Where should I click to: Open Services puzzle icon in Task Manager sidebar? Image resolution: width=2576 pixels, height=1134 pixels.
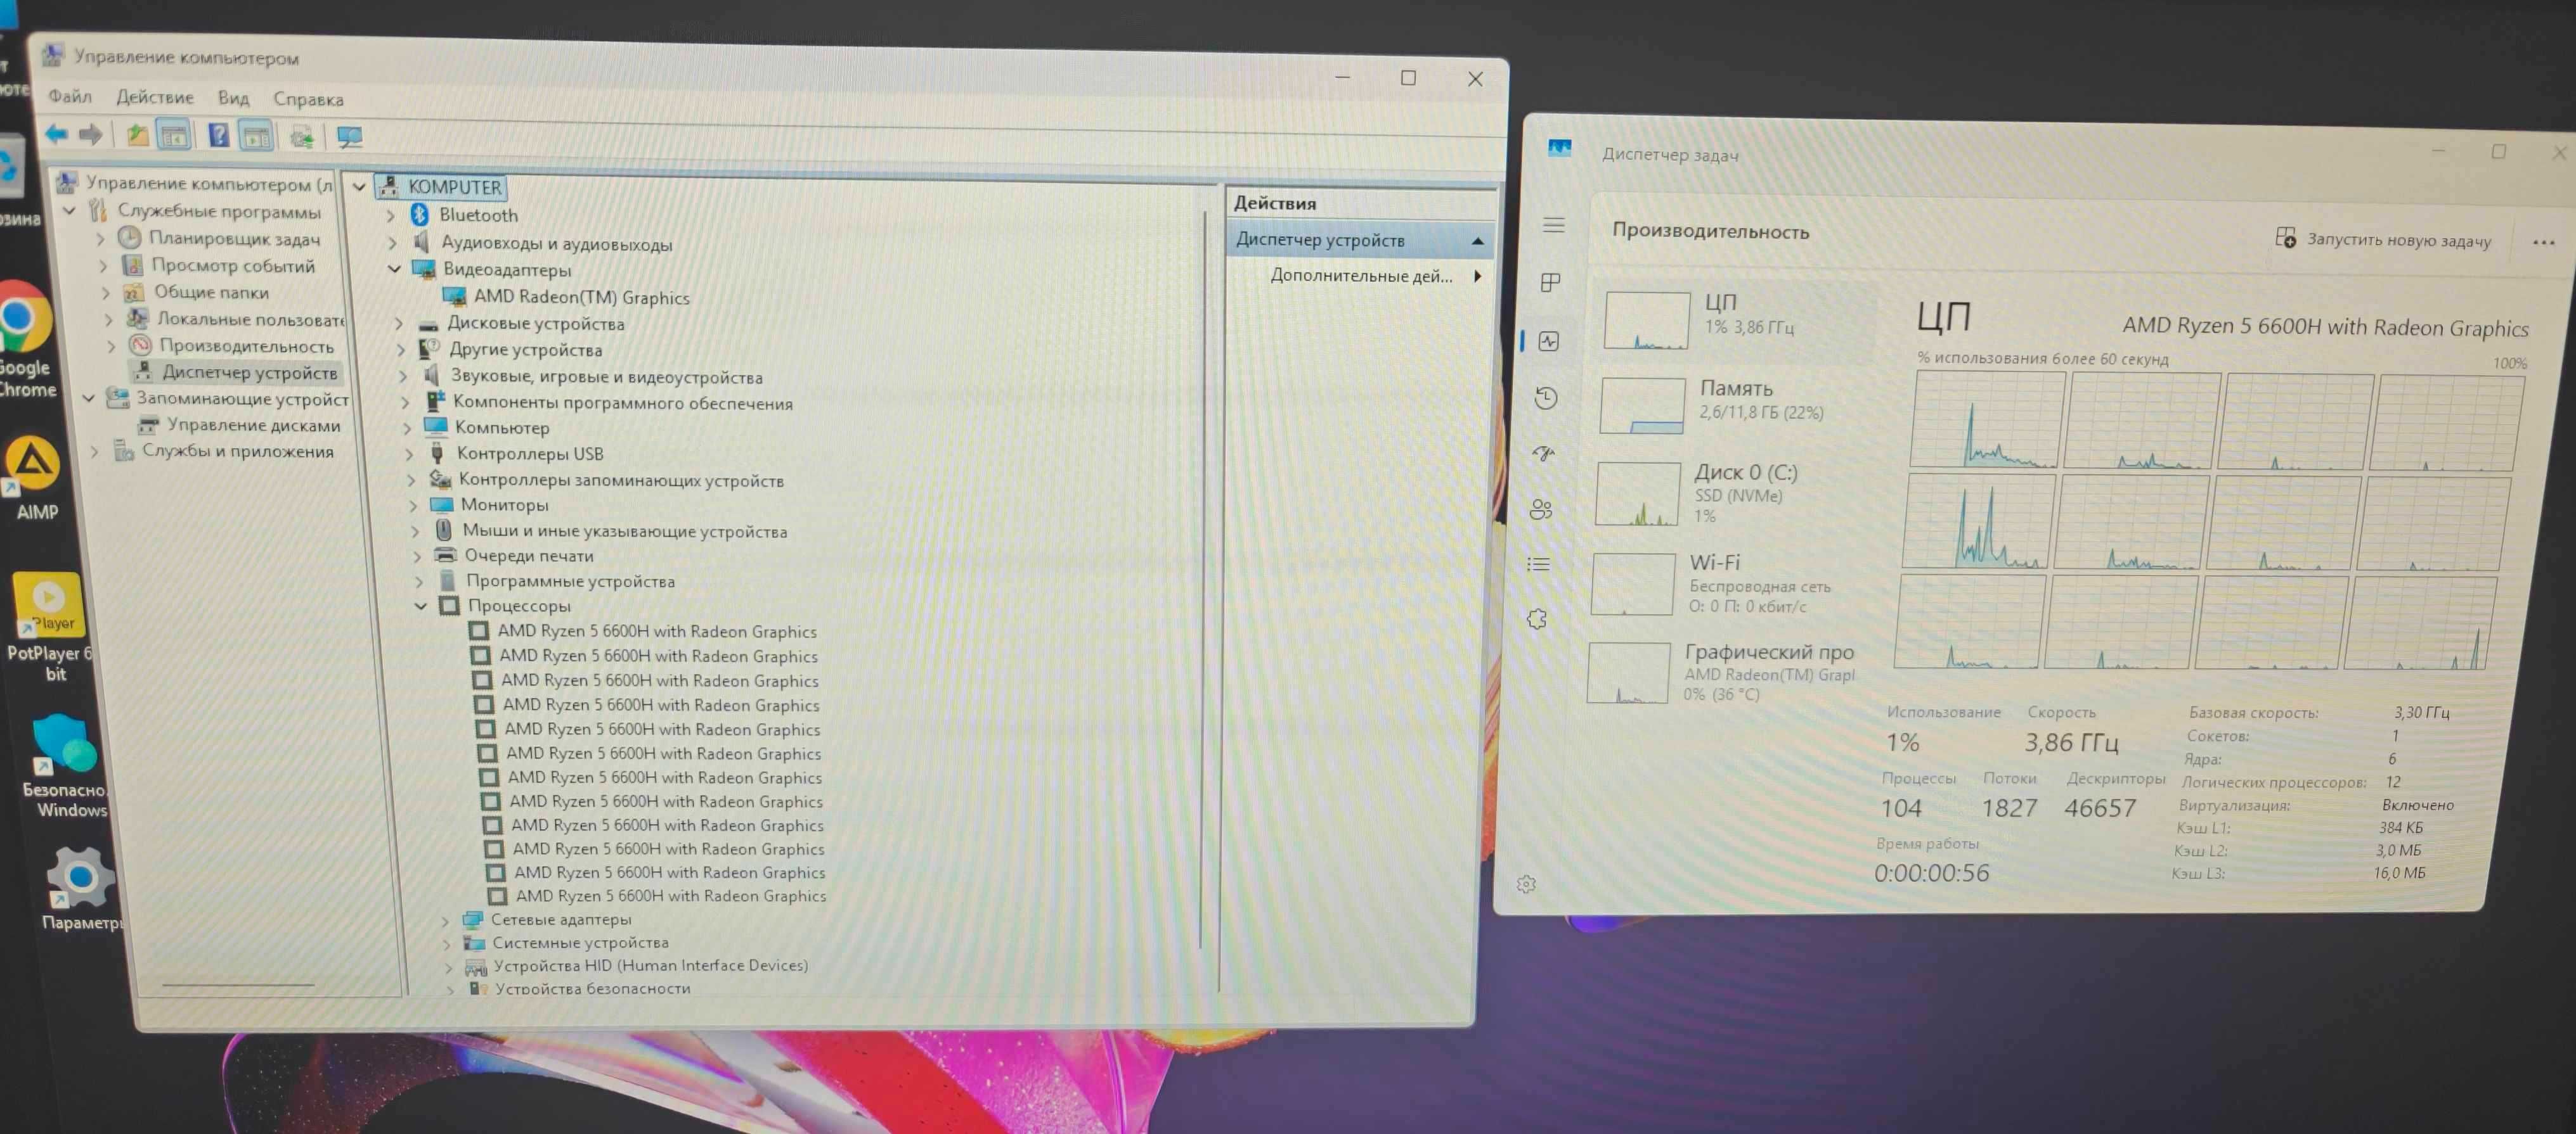(1537, 620)
